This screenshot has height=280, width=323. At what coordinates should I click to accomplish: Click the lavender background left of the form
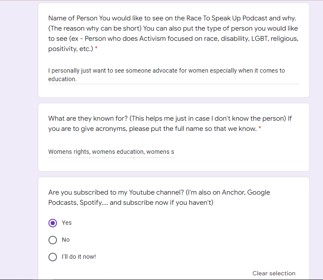pos(19,140)
